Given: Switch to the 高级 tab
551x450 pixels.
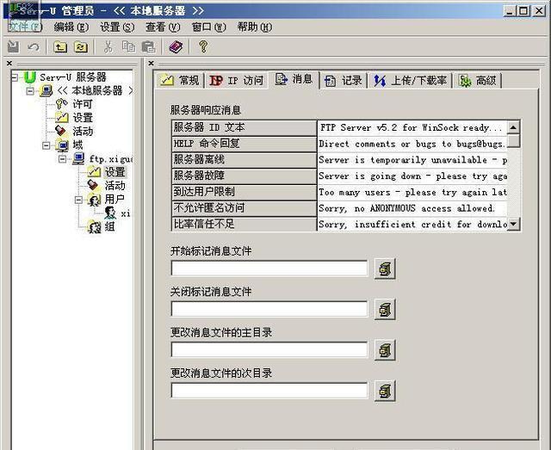Looking at the screenshot, I should [x=477, y=80].
